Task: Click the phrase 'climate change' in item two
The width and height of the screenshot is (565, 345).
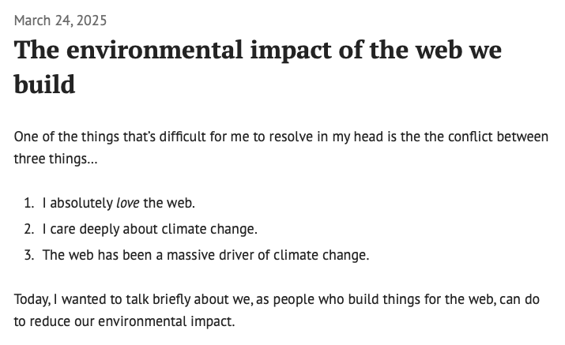Action: coord(209,229)
